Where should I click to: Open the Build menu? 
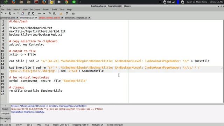(54, 9)
